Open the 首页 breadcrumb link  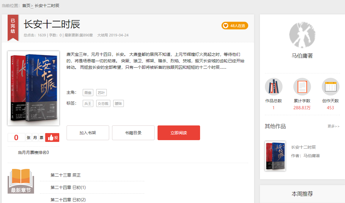(26, 6)
